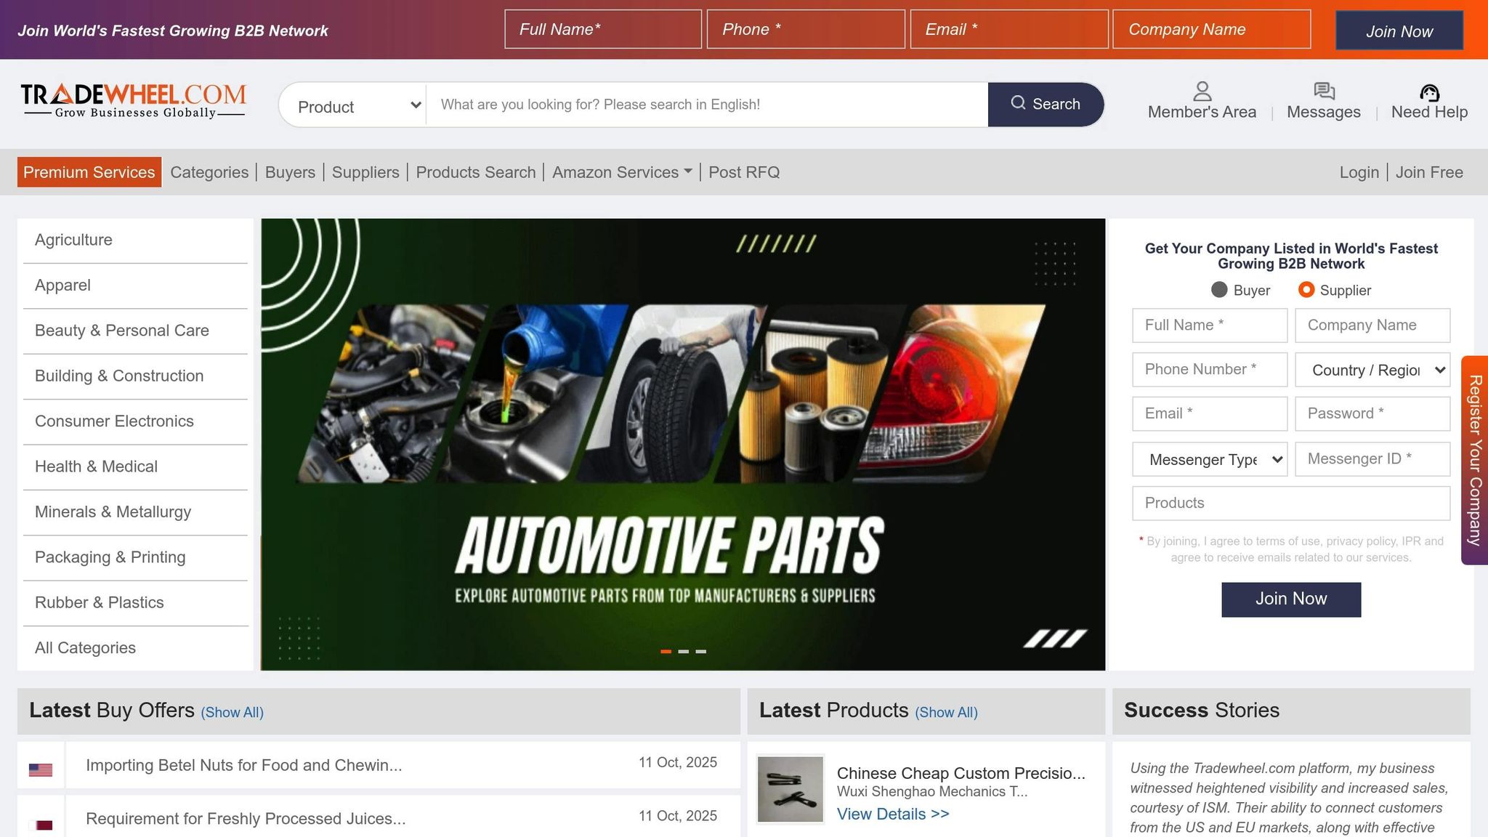Click the United States flag icon
The width and height of the screenshot is (1488, 837).
coord(41,769)
